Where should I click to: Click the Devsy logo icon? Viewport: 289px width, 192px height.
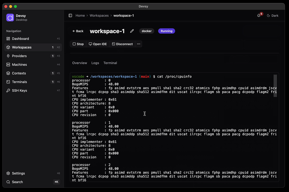pyautogui.click(x=10, y=18)
